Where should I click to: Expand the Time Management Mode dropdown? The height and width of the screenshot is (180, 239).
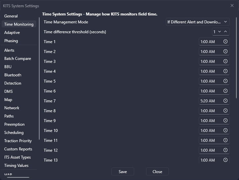pos(197,22)
